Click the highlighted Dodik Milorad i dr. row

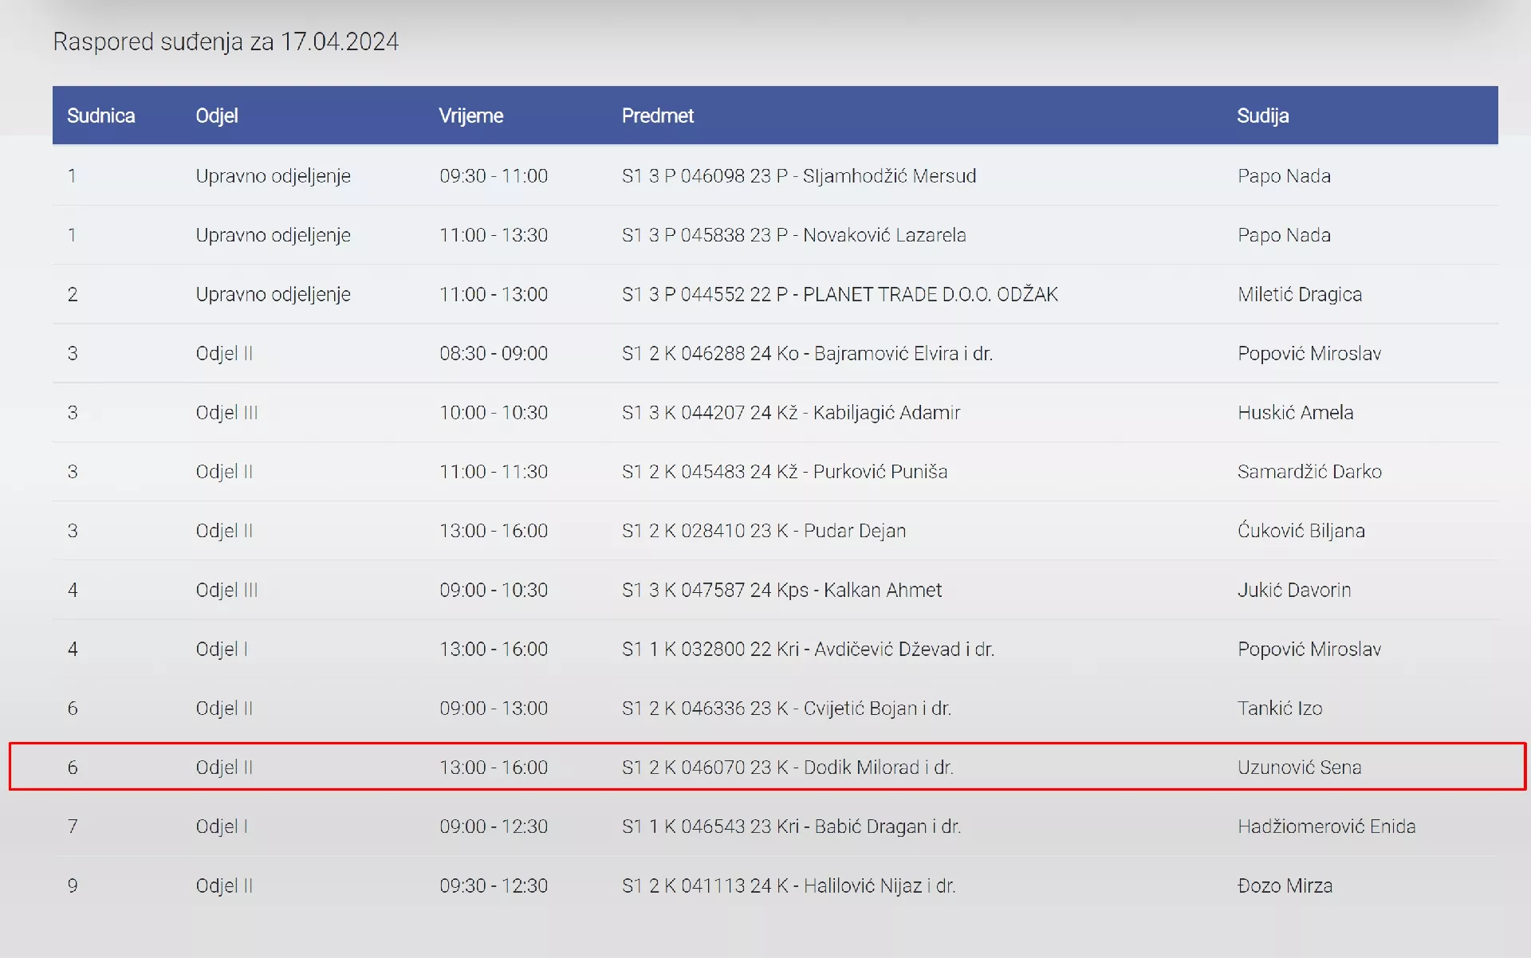point(787,767)
